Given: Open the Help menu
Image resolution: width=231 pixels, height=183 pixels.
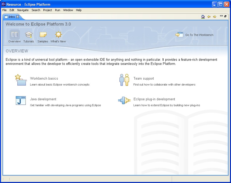Looking at the screenshot, I should [x=79, y=10].
